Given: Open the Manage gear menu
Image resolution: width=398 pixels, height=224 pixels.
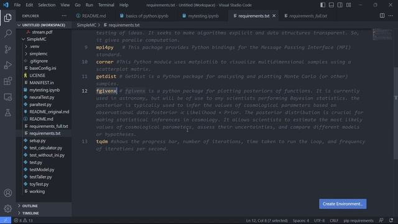Looking at the screenshot, I should click(7, 208).
